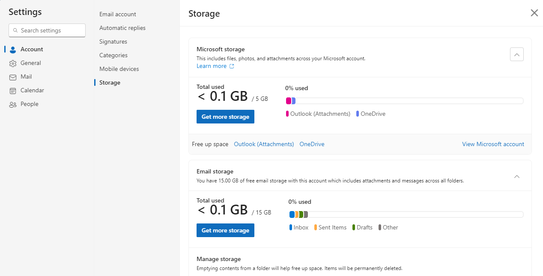543x276 pixels.
Task: Click the Microsoft storage usage bar
Action: pyautogui.click(x=404, y=101)
